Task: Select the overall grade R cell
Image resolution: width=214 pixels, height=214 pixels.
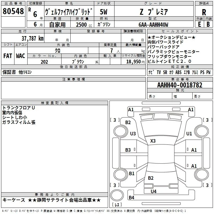Action: click(204, 12)
